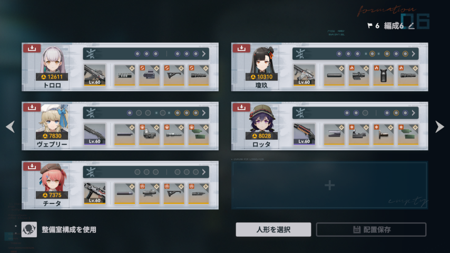
Task: Expand ヴェプリー's skill bar chevron
Action: (x=204, y=113)
